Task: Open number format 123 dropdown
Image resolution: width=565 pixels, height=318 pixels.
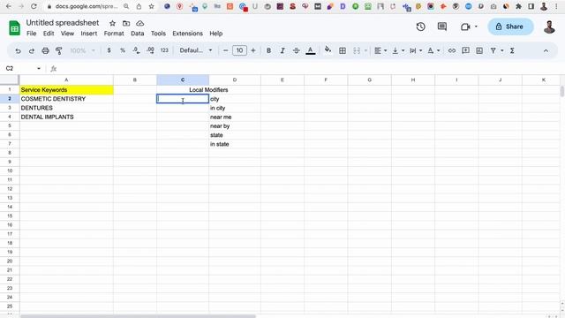Action: (164, 50)
